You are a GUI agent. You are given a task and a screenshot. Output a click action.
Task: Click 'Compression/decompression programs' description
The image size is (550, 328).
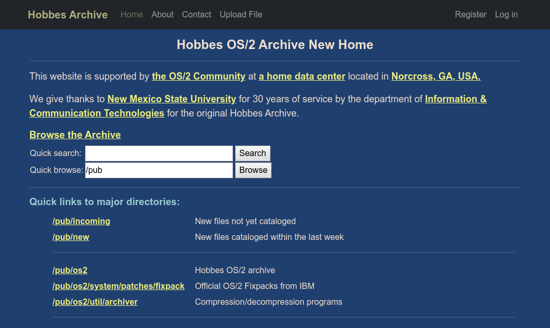(x=269, y=302)
